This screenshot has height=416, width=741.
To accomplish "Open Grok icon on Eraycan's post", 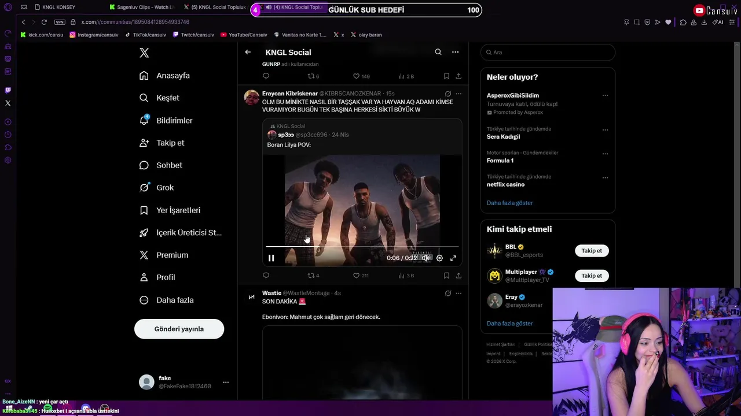I will [447, 94].
